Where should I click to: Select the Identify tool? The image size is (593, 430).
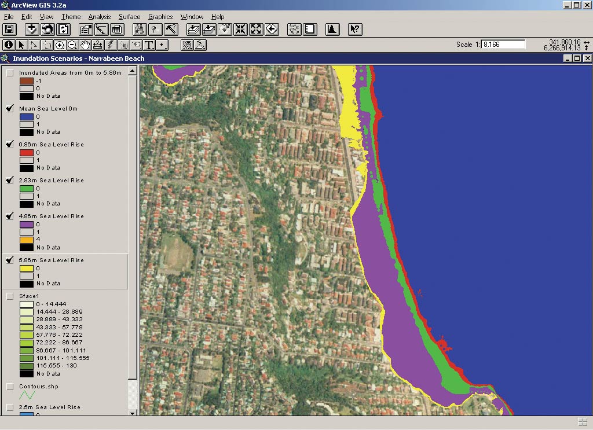coord(9,45)
